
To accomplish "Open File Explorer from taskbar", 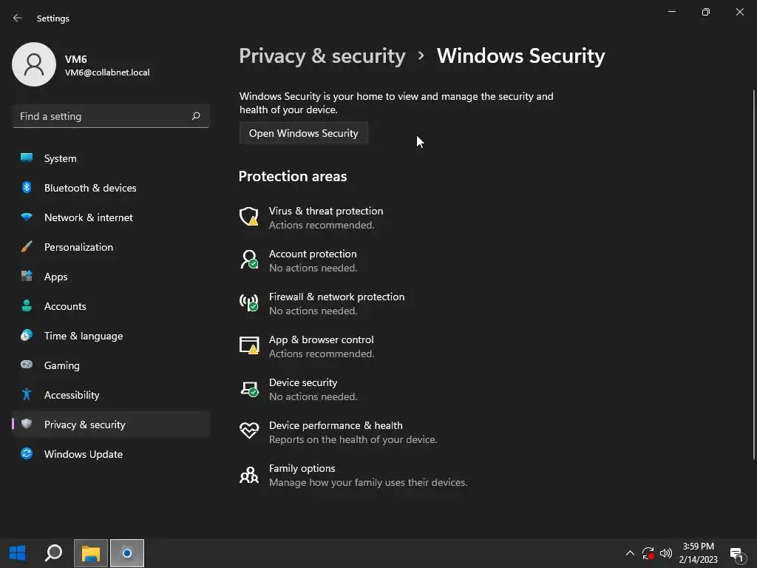I will 91,553.
